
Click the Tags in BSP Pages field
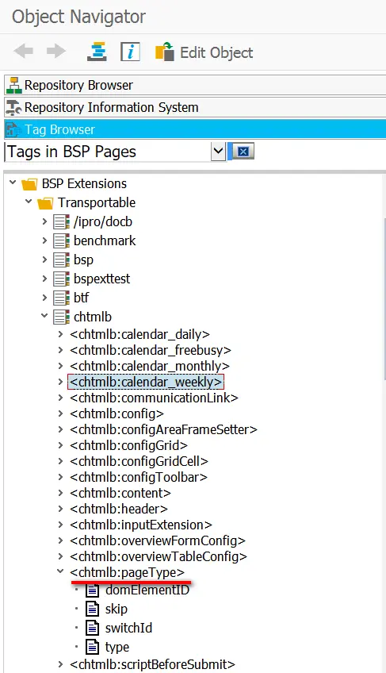point(108,152)
